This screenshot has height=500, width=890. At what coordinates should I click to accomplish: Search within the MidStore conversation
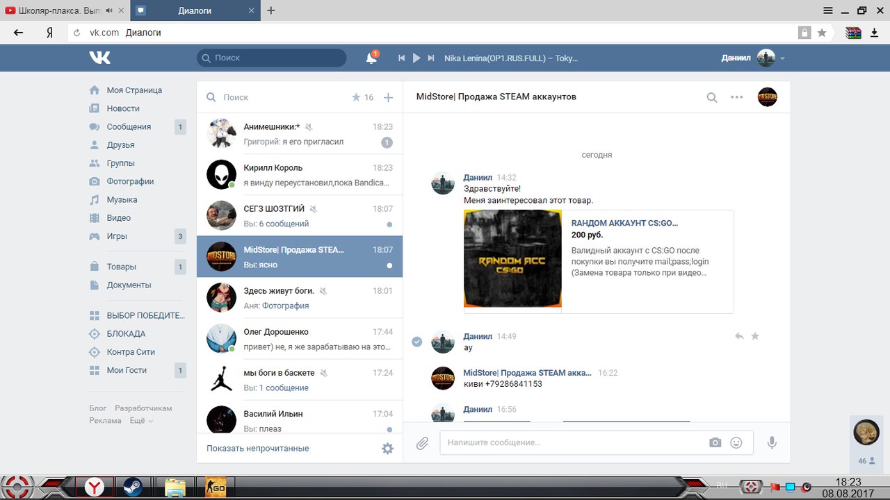[x=712, y=97]
